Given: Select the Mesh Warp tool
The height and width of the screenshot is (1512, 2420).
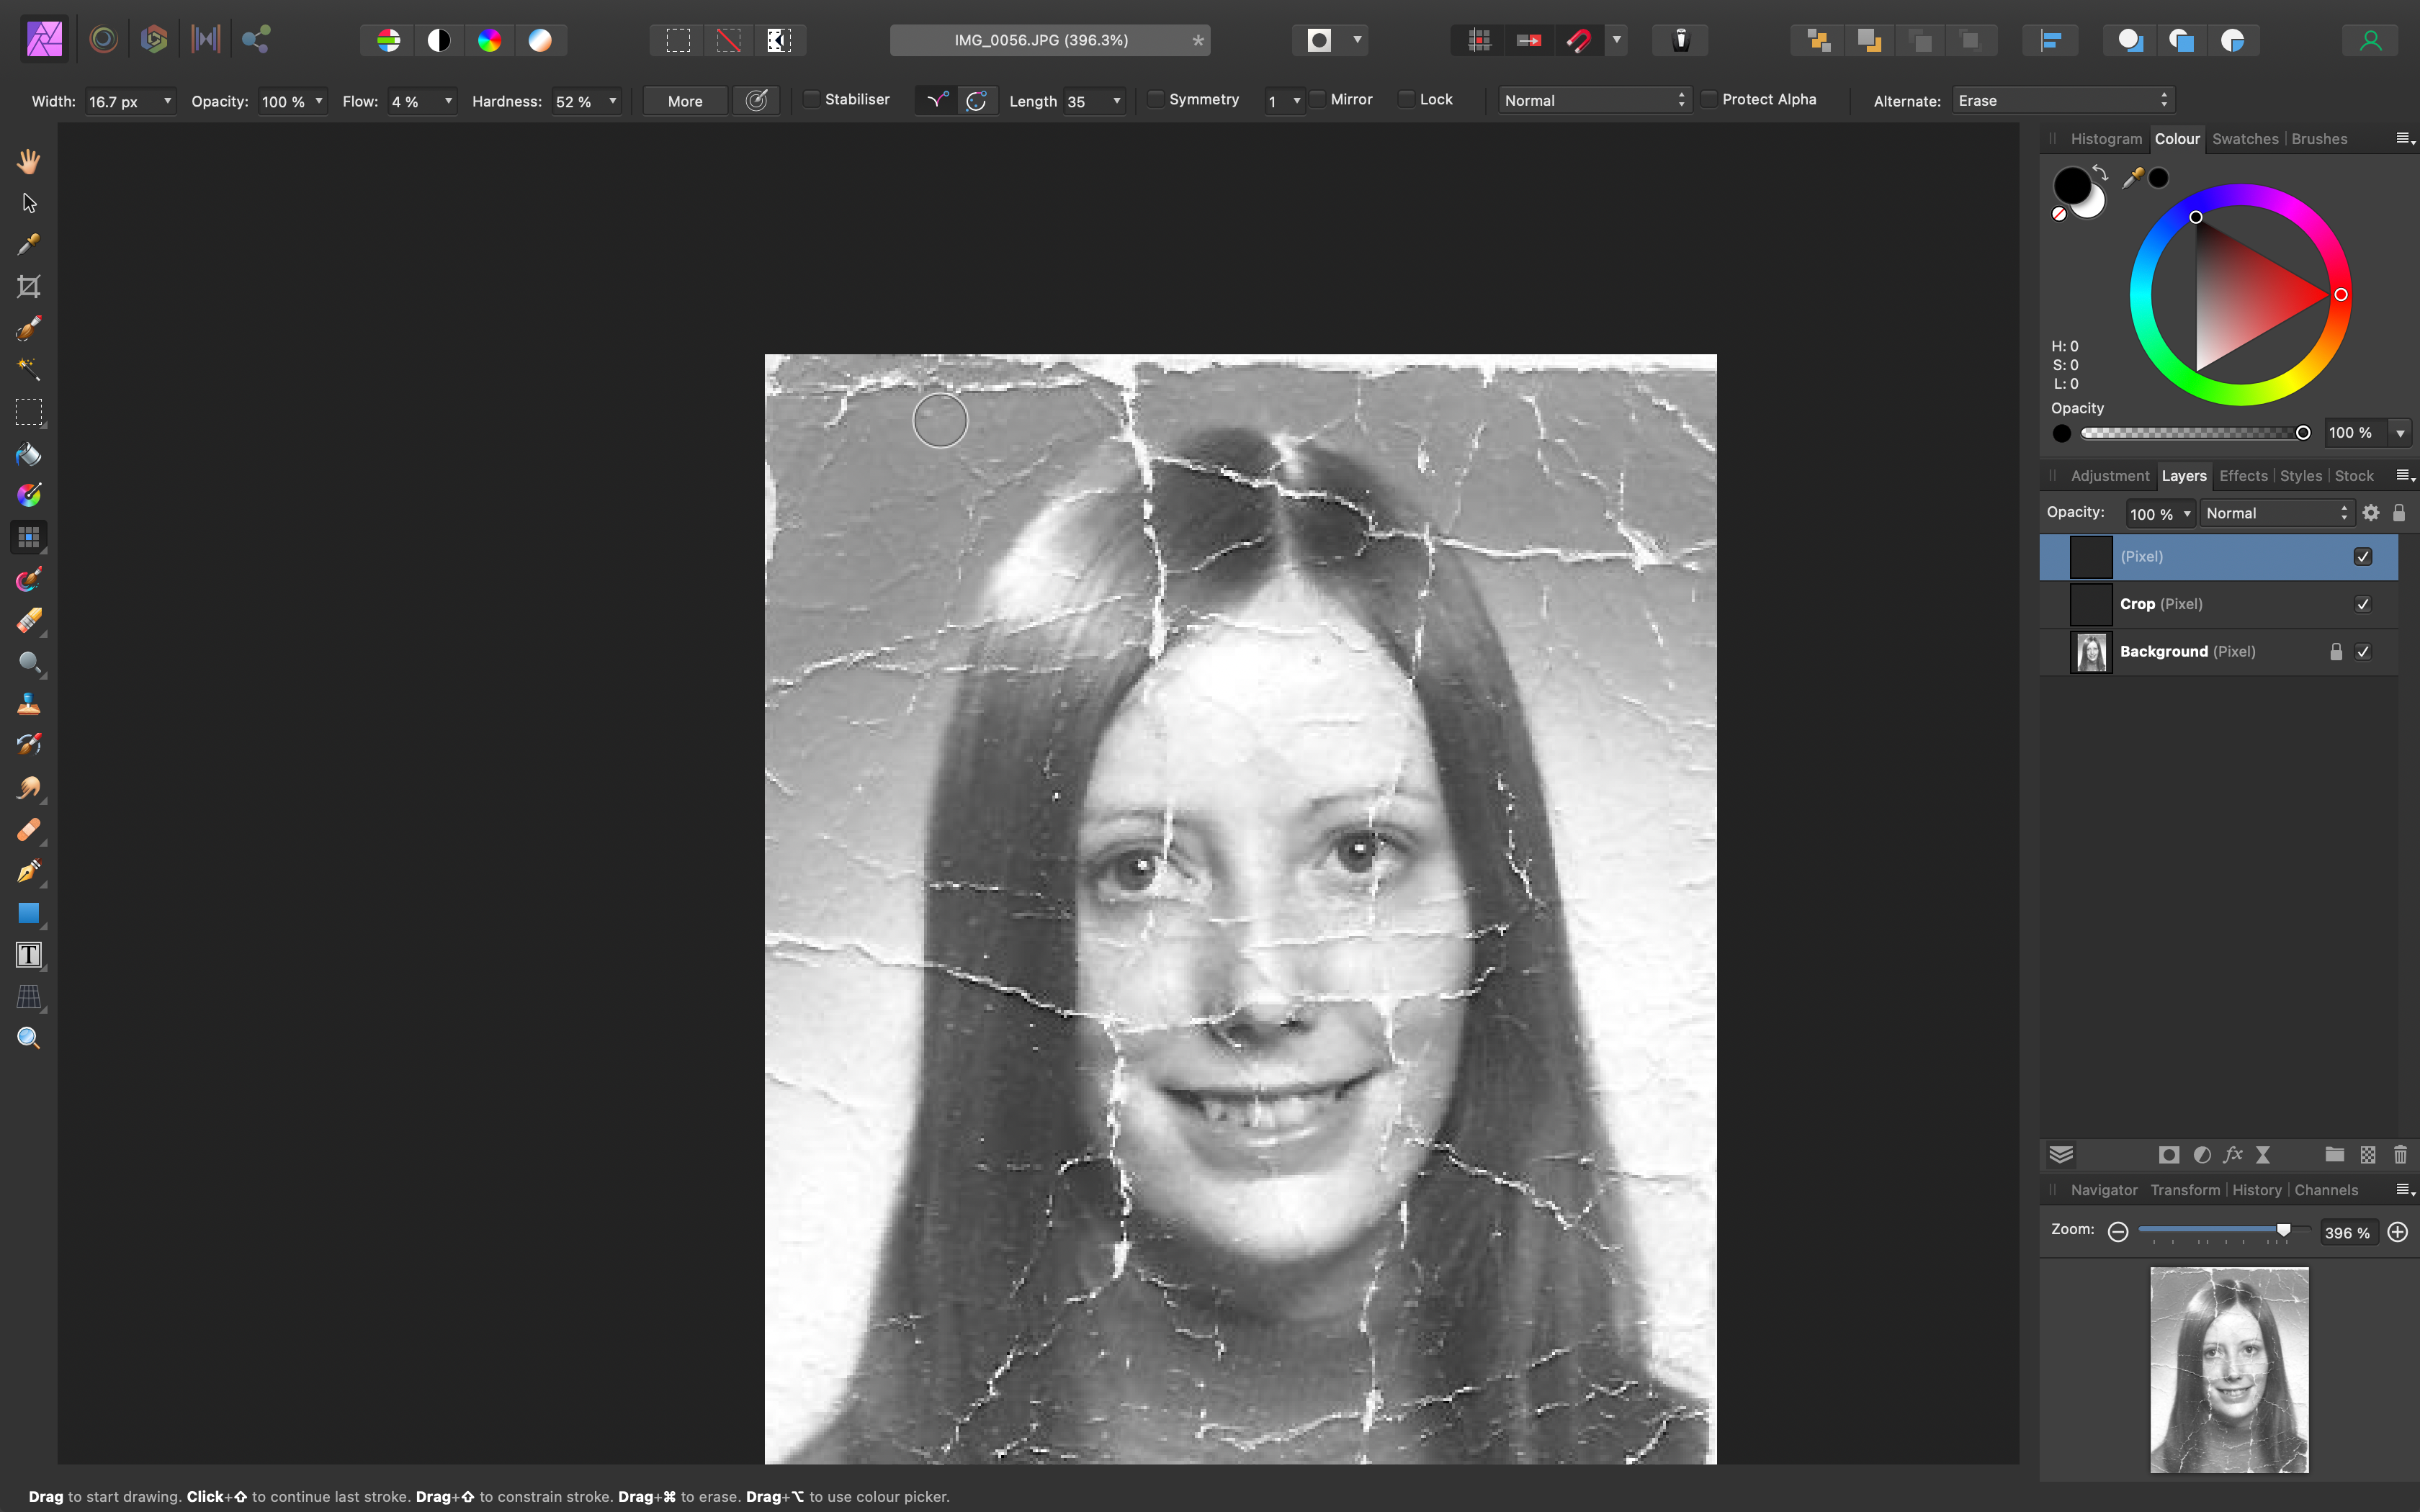Looking at the screenshot, I should tap(29, 997).
